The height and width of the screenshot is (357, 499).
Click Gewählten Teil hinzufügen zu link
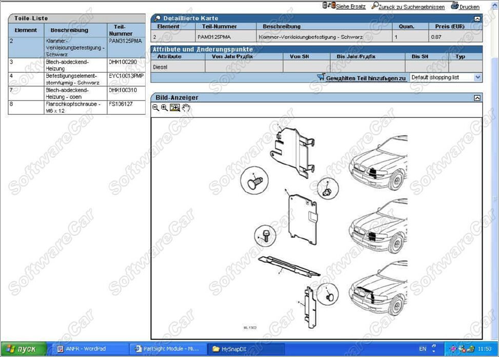[x=366, y=78]
